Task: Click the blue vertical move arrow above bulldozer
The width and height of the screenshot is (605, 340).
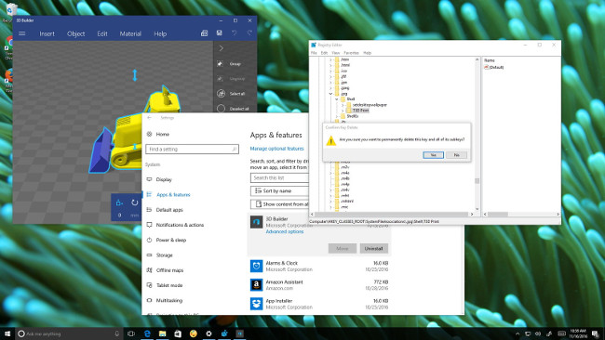Action: pos(135,75)
